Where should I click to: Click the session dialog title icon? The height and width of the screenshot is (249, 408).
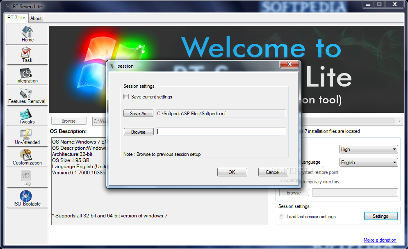pyautogui.click(x=112, y=66)
